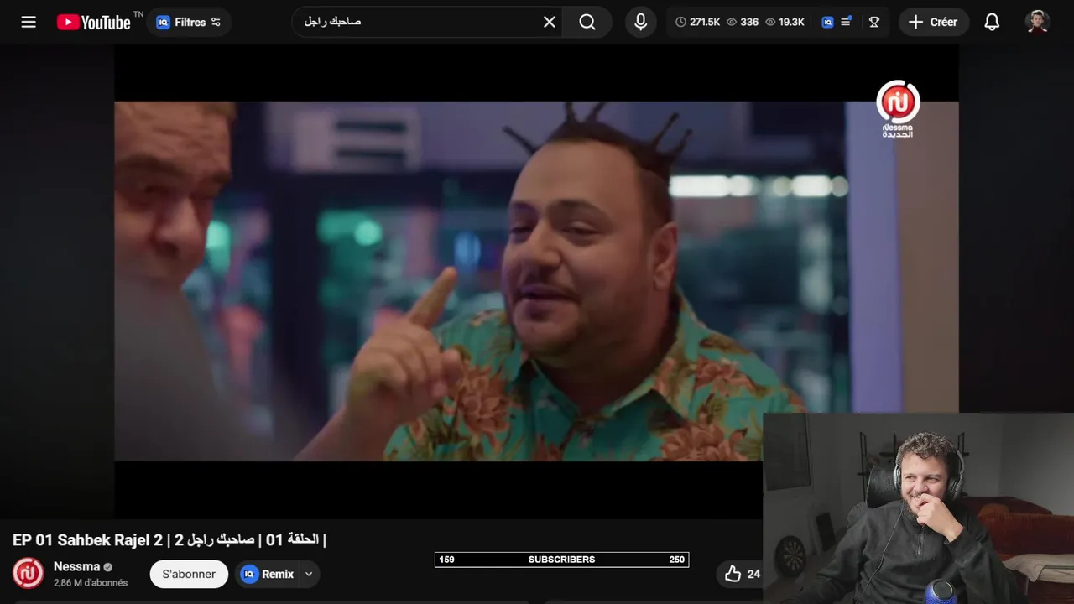Click the video player frame
The width and height of the screenshot is (1074, 604).
pos(536,281)
